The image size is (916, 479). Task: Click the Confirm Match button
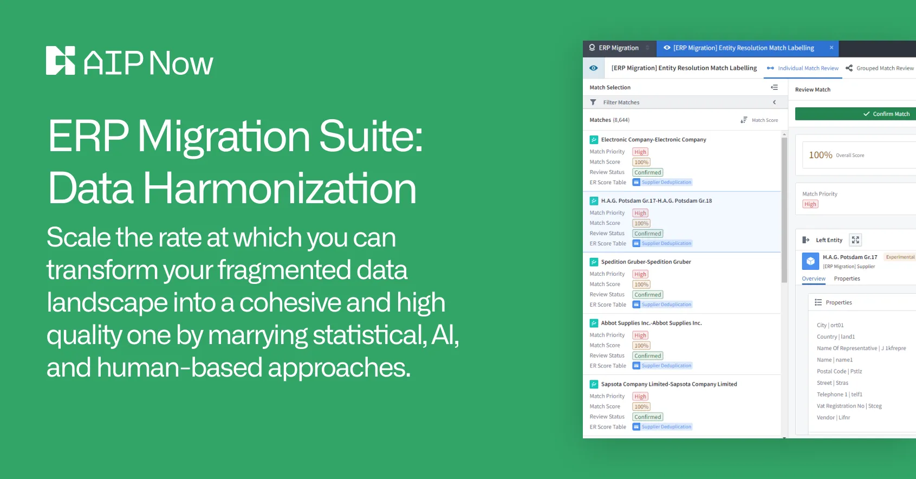856,114
